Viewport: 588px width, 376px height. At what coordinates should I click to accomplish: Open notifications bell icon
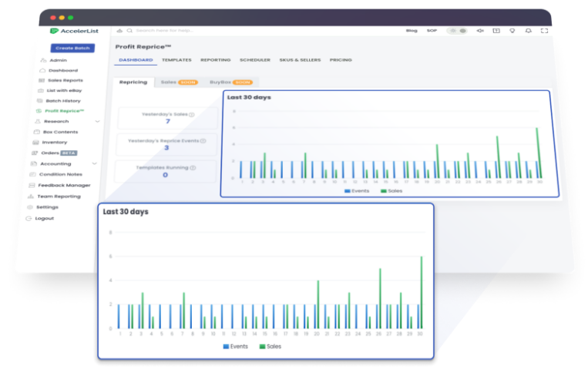[529, 31]
